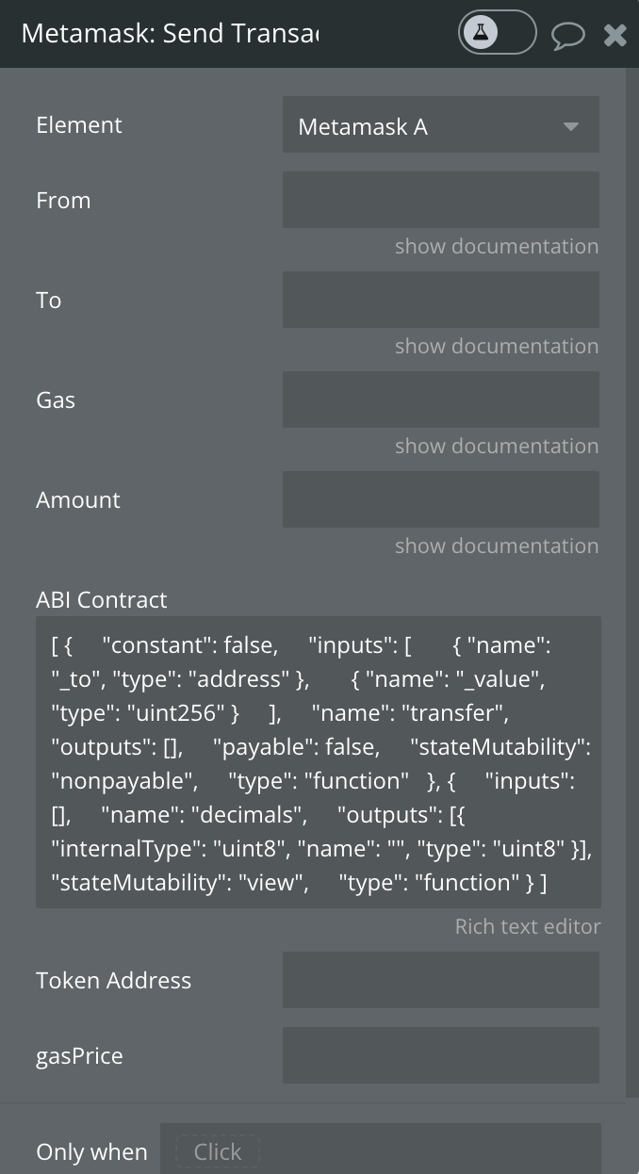
Task: Click the Gas input field
Action: (x=441, y=399)
